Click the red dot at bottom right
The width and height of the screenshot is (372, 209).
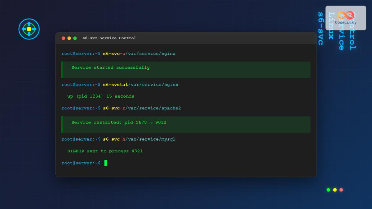coord(342,189)
